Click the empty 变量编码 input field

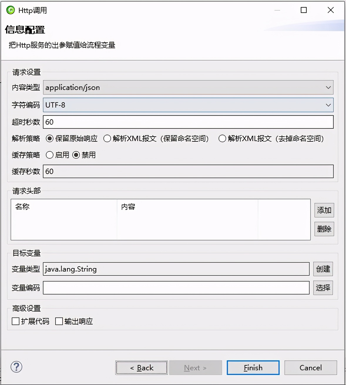pyautogui.click(x=176, y=288)
